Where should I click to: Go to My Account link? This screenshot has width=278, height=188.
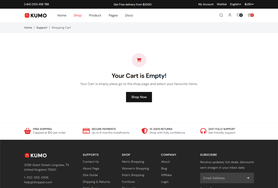click(x=206, y=4)
